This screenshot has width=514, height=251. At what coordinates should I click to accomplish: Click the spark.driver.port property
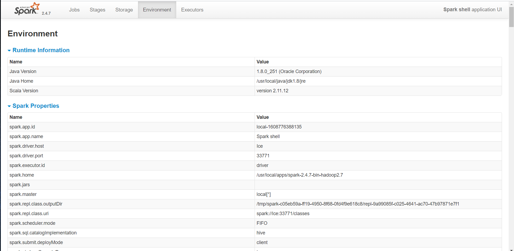26,156
